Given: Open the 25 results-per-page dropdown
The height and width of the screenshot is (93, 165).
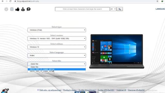Looking at the screenshot, I should pyautogui.click(x=113, y=9).
